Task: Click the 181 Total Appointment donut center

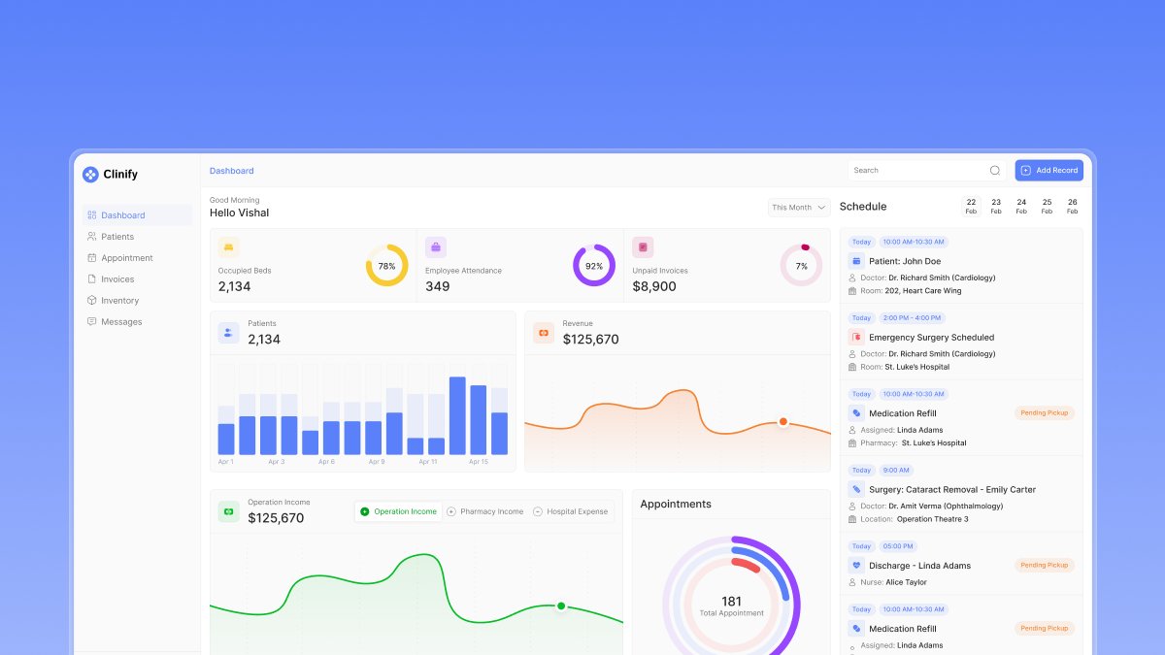Action: [x=731, y=606]
